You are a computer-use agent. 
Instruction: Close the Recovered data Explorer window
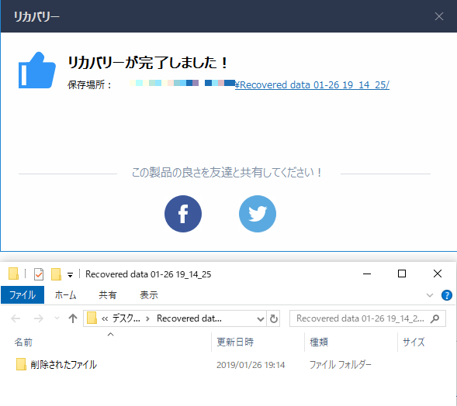437,274
